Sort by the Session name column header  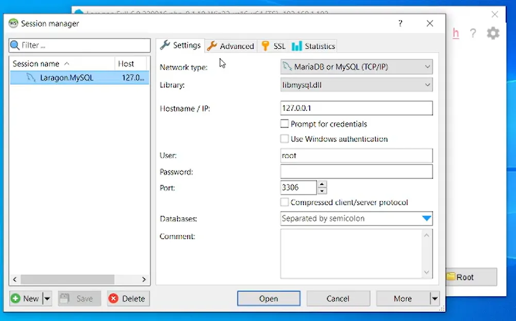pos(62,63)
